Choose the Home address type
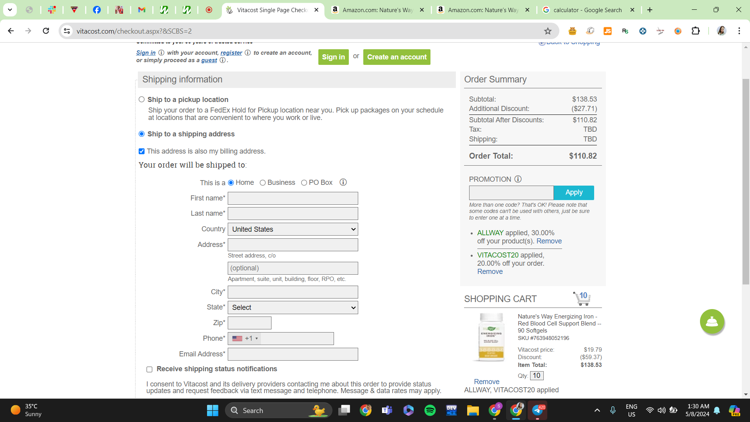Screen dimensions: 750x422 coord(231,182)
